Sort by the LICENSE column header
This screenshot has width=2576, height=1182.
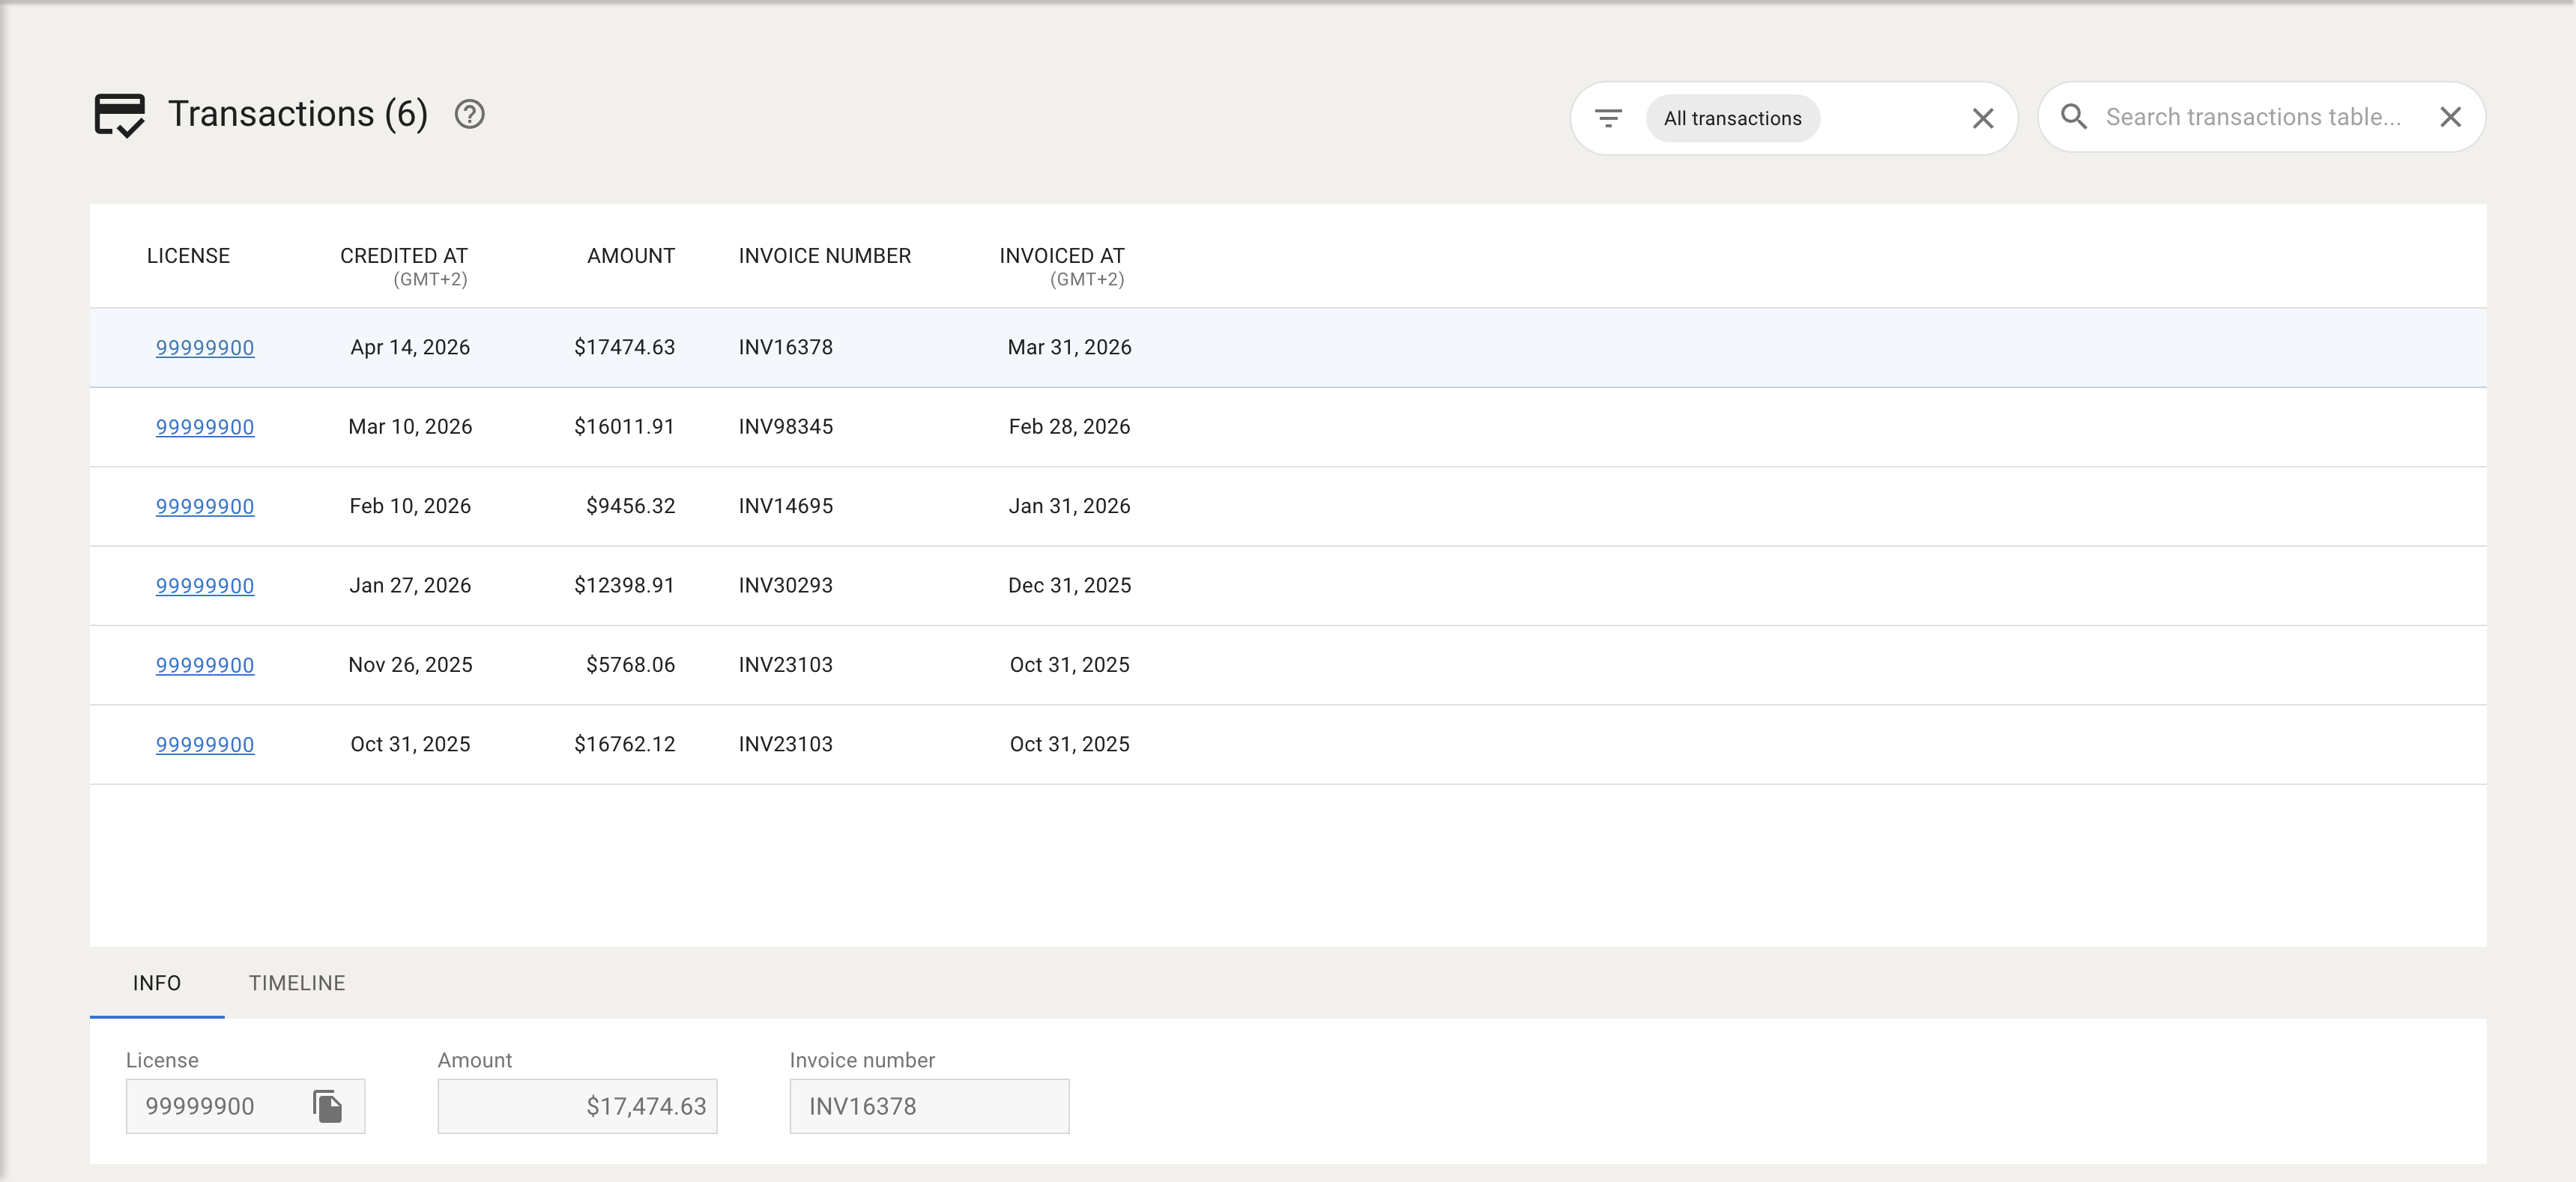point(188,256)
